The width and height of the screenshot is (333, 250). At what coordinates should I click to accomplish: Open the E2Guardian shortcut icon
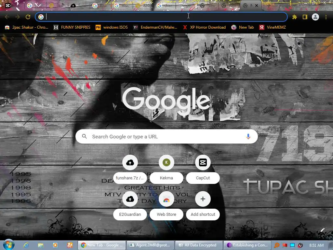130,199
